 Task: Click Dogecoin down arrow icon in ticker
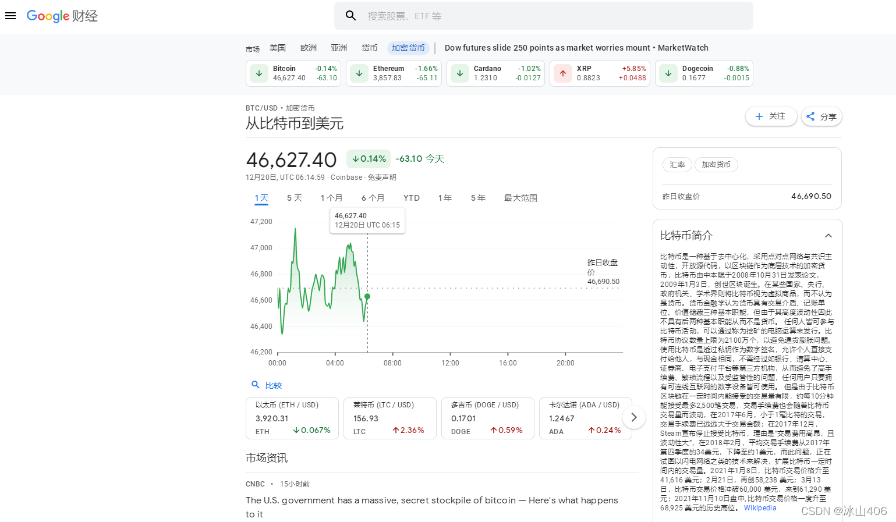pos(668,73)
